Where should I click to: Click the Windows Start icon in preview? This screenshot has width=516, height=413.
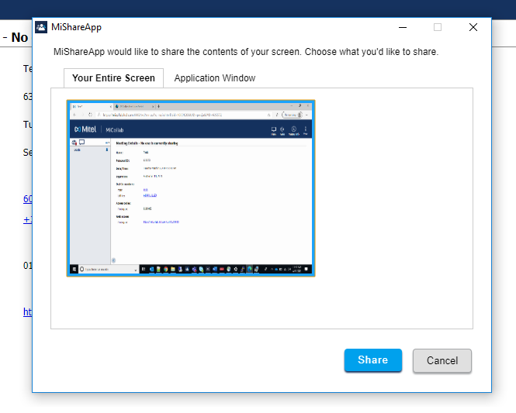(73, 270)
